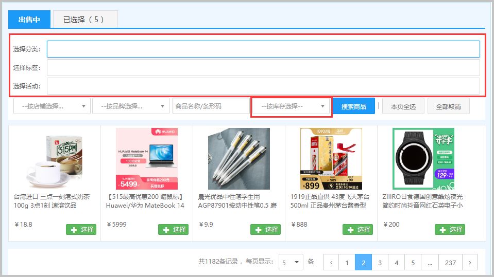Select the 1919正品直供 茅台 item

tap(358, 230)
